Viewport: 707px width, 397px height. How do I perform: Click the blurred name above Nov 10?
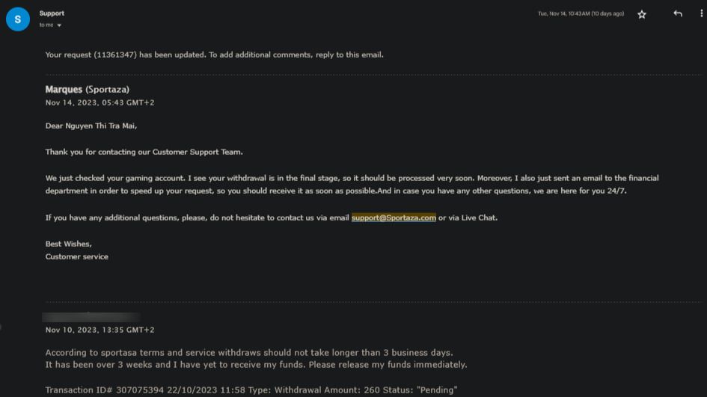[x=91, y=317]
